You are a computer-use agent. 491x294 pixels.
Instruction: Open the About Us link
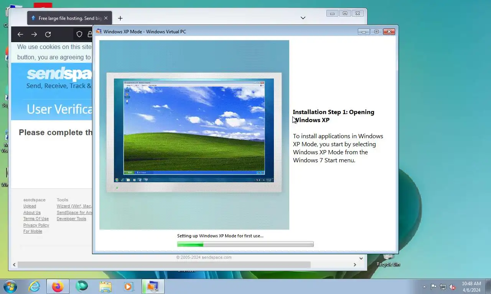(32, 212)
